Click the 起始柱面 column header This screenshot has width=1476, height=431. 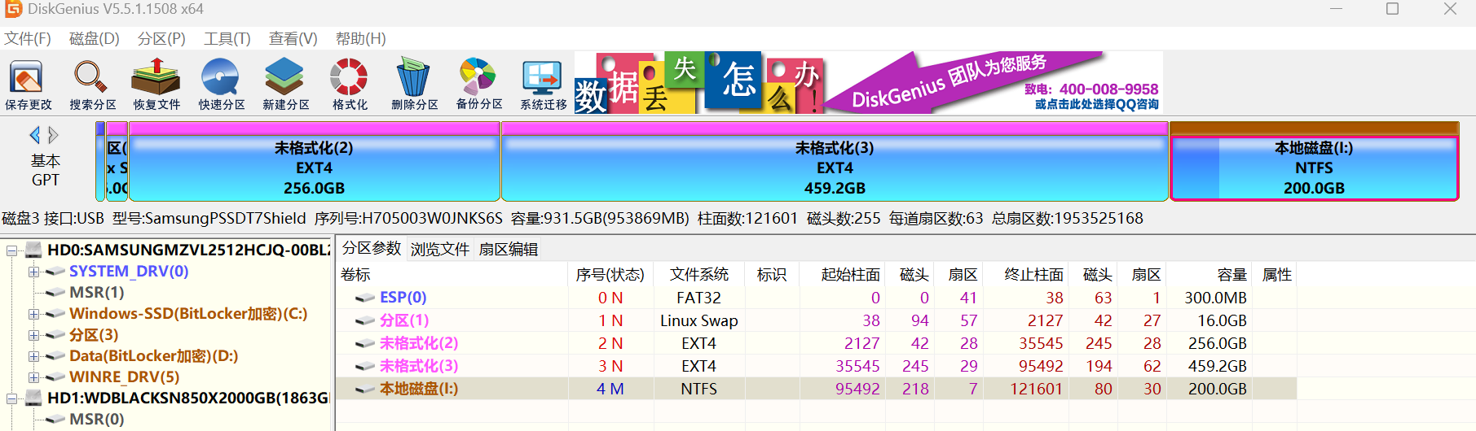tap(843, 275)
